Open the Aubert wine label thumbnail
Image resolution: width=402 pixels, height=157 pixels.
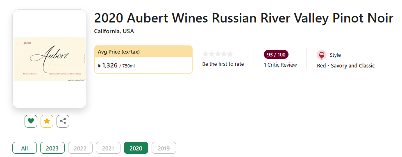(50, 59)
